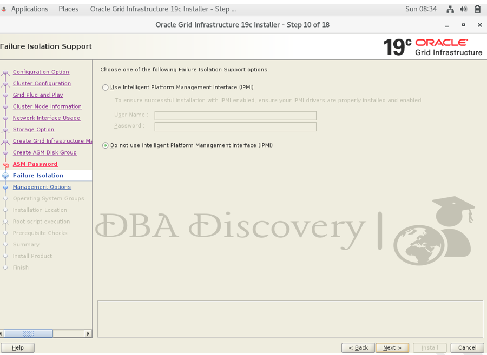Image resolution: width=487 pixels, height=355 pixels.
Task: Go back with the Back button
Action: 358,347
